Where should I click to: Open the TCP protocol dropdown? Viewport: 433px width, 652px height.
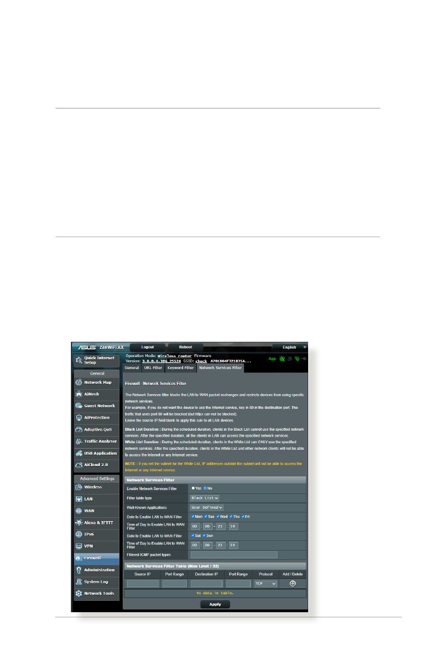point(266,583)
